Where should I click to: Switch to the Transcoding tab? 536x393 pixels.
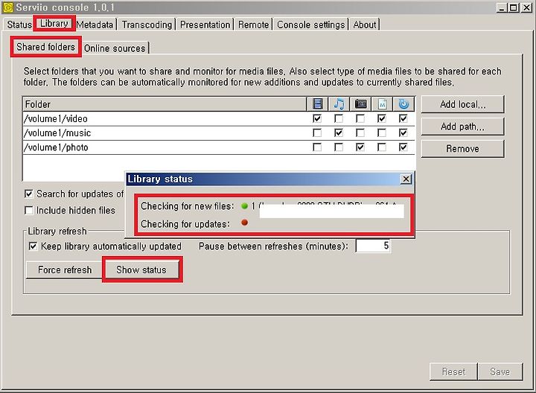tap(147, 25)
